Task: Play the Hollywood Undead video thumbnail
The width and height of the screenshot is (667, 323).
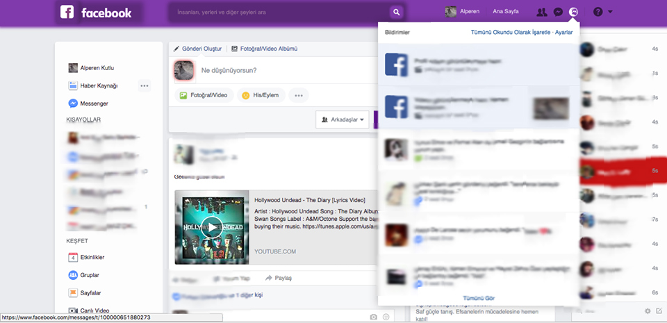Action: 212,227
